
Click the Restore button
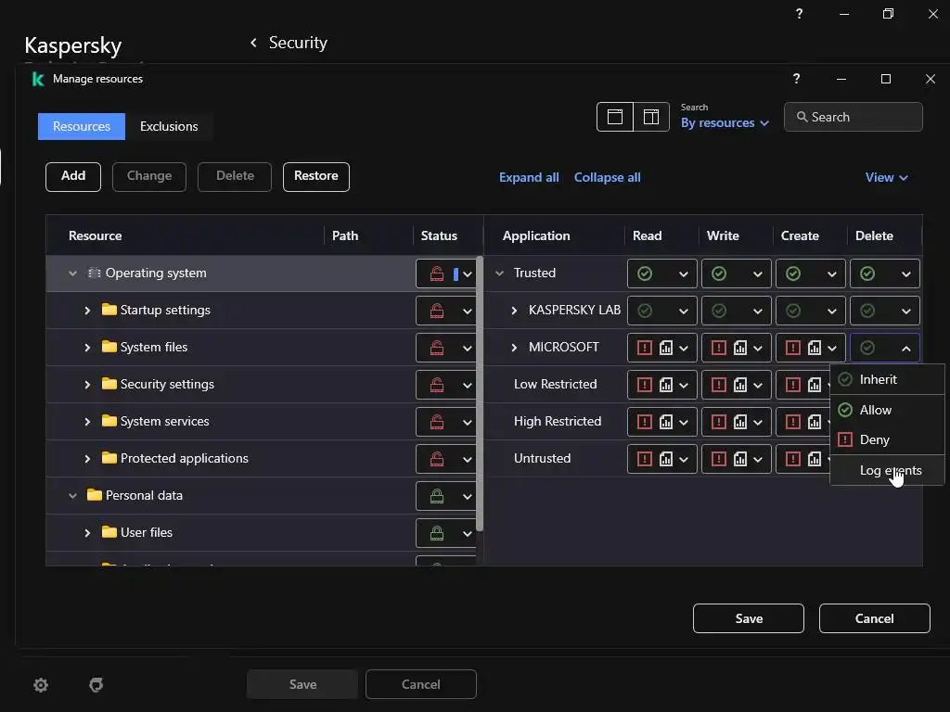click(316, 177)
